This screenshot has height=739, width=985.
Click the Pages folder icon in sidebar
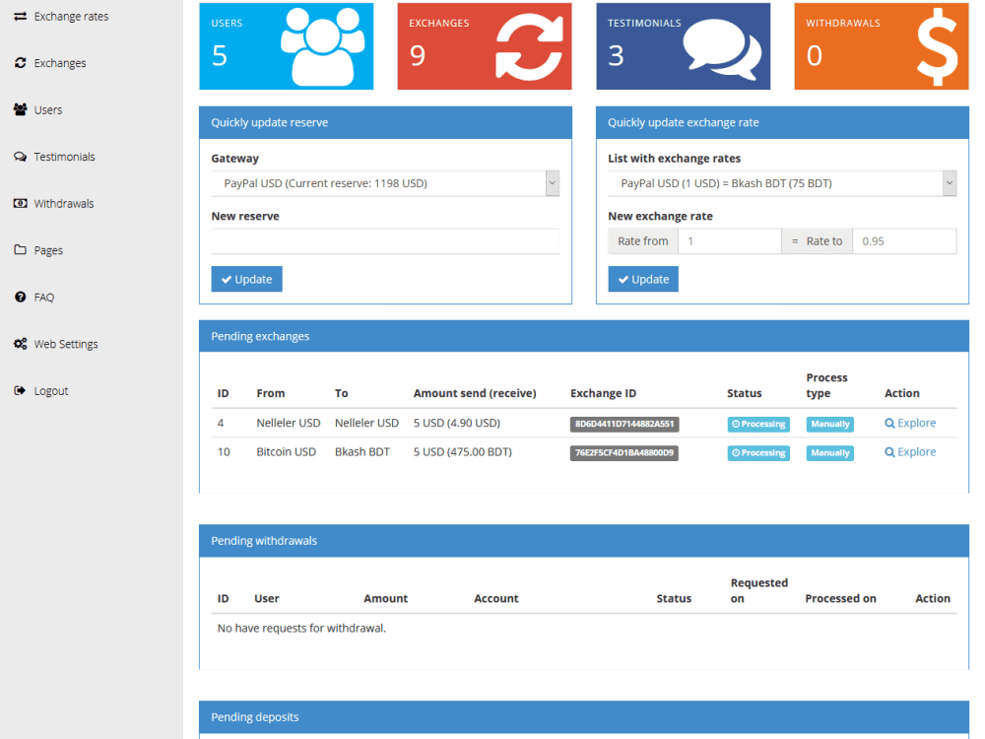tap(20, 249)
